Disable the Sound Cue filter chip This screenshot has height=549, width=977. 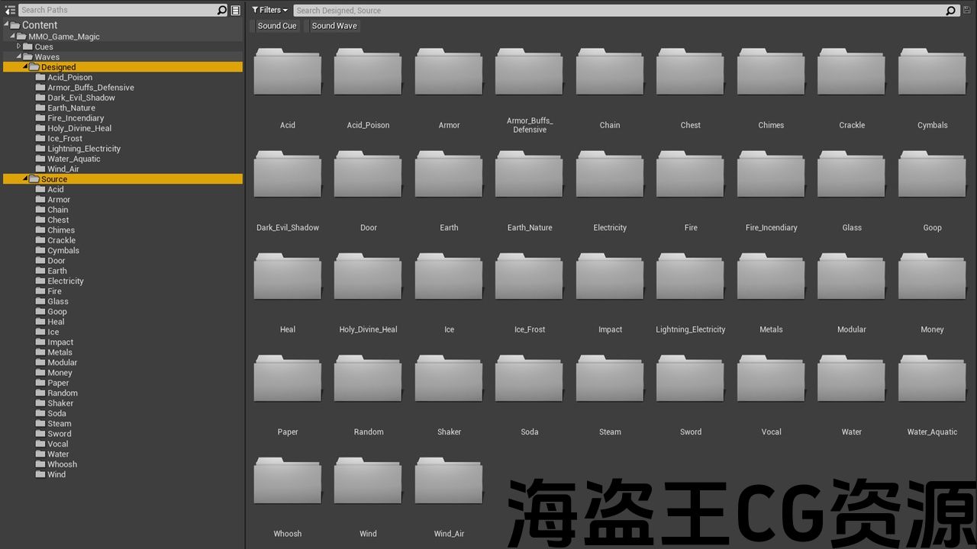click(276, 25)
